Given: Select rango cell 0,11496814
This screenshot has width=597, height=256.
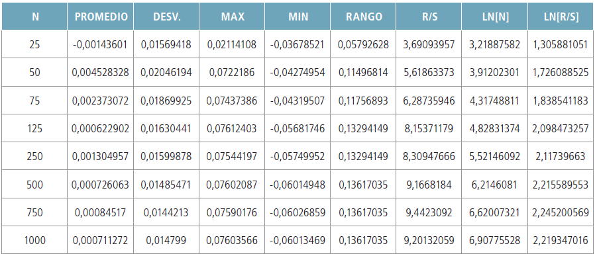Looking at the screenshot, I should pos(363,72).
